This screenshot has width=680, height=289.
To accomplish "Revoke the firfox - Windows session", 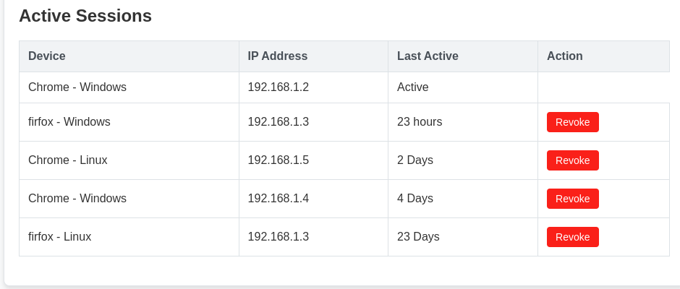I will pyautogui.click(x=572, y=122).
